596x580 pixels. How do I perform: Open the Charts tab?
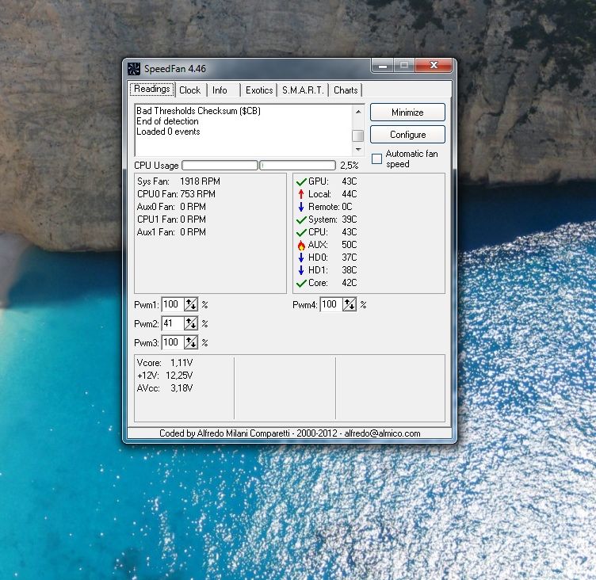346,90
